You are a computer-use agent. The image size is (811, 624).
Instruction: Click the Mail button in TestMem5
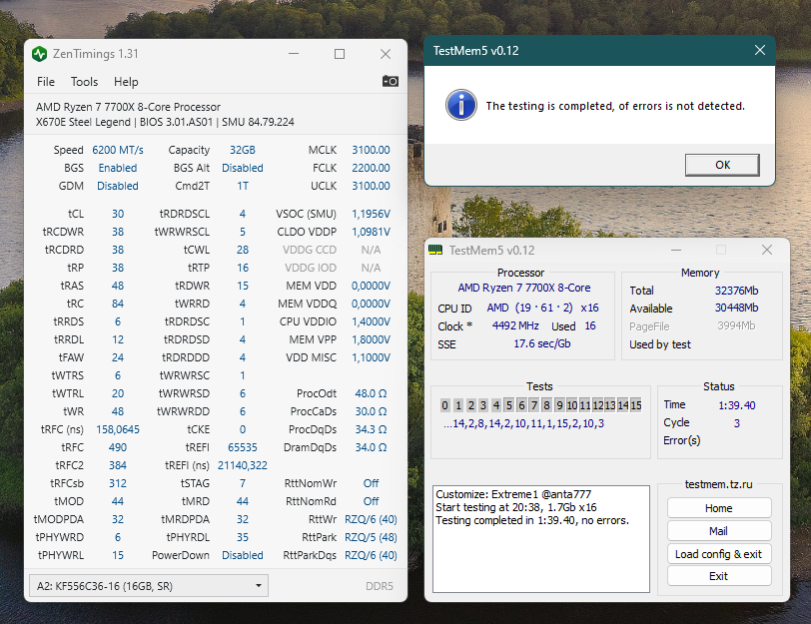[x=719, y=531]
